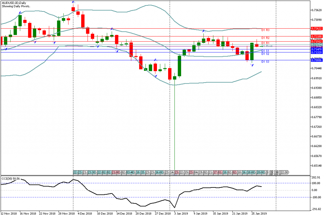Viewport: 326px width, 217px height.
Task: Click the 20:00 time marker
Action: pyautogui.click(x=260, y=172)
